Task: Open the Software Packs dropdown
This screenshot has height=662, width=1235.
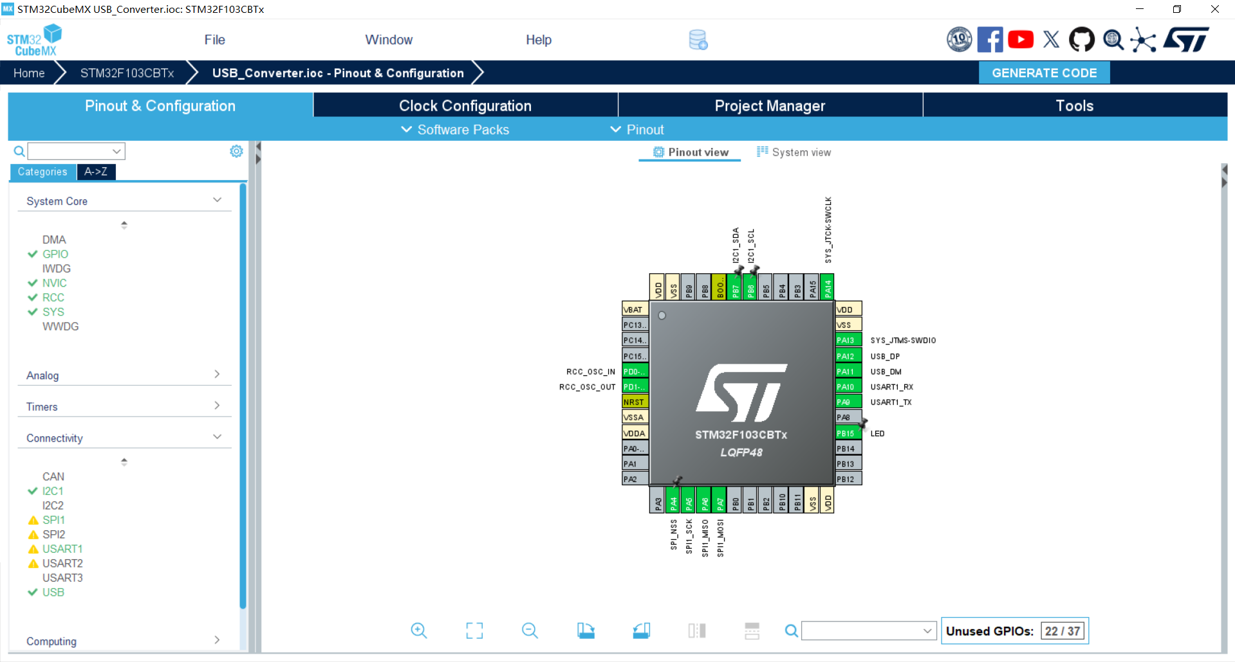Action: (456, 130)
